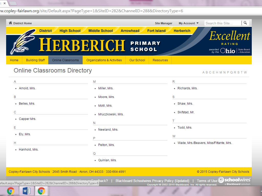Click the search magnifier icon

pos(245,23)
